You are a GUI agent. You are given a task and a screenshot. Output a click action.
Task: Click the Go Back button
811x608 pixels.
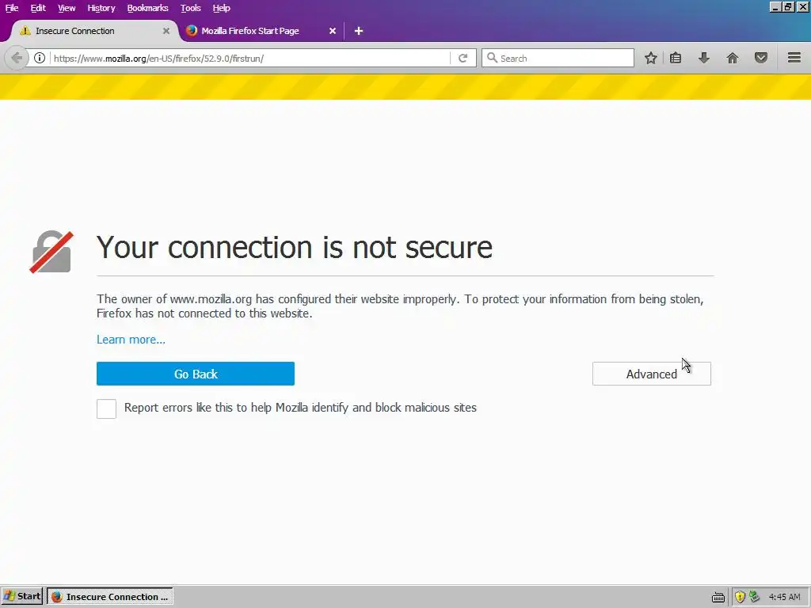[196, 374]
